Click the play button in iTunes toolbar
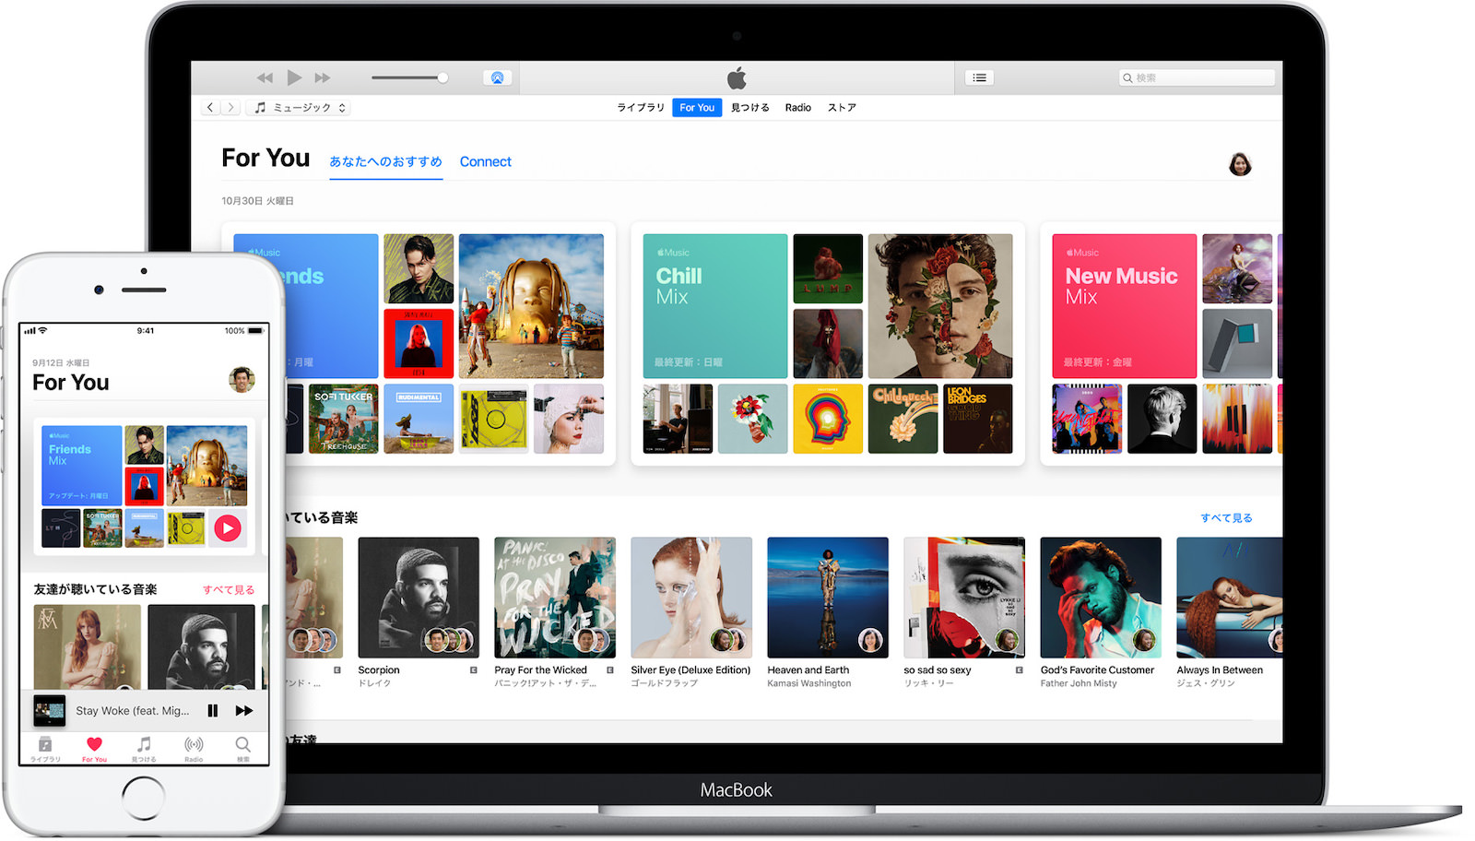This screenshot has width=1475, height=841. click(294, 77)
